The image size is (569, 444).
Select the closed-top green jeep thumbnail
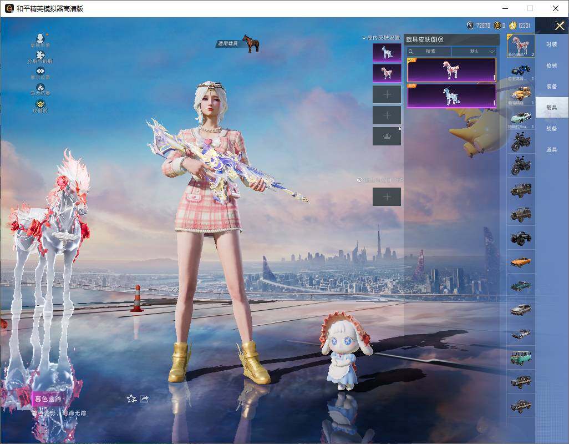[521, 190]
